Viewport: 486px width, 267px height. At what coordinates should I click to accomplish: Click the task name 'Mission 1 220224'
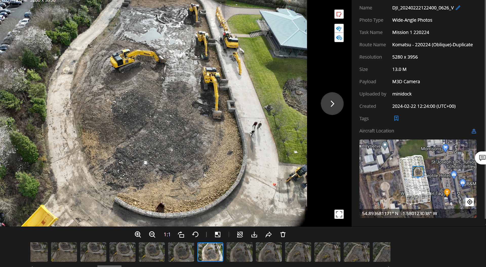tap(411, 32)
